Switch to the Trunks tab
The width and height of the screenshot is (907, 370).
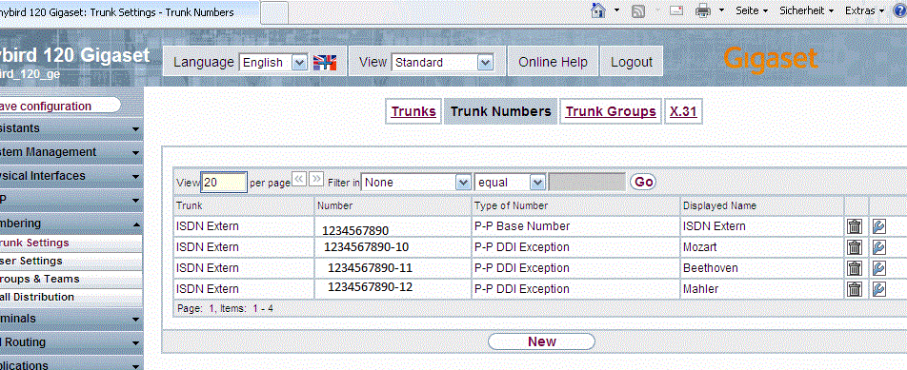tap(413, 111)
